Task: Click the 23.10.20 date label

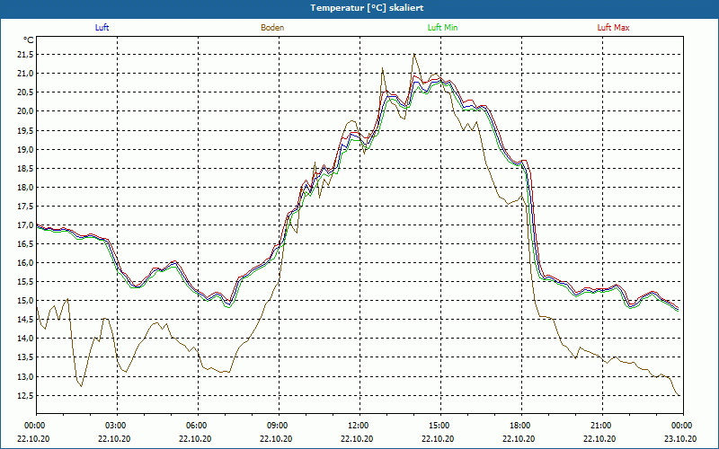Action: (680, 439)
